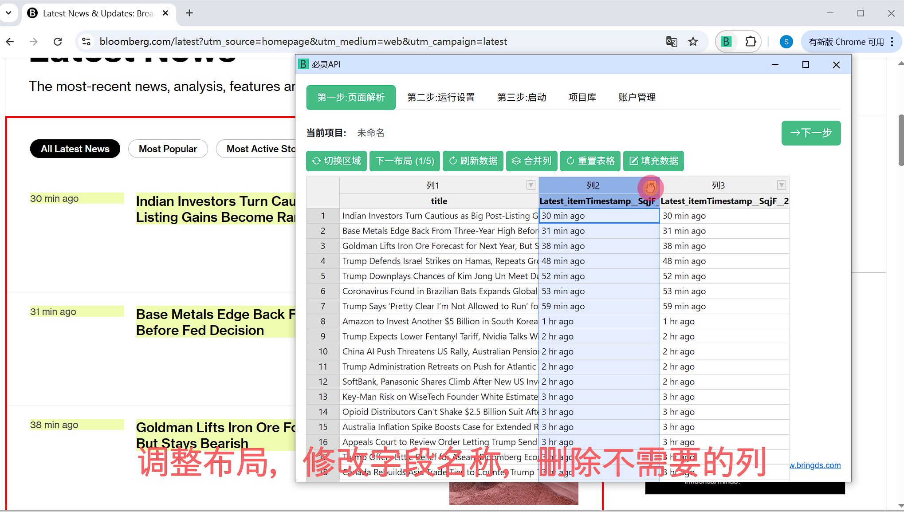
Task: Click the Chrome profile avatar icon
Action: coord(786,42)
